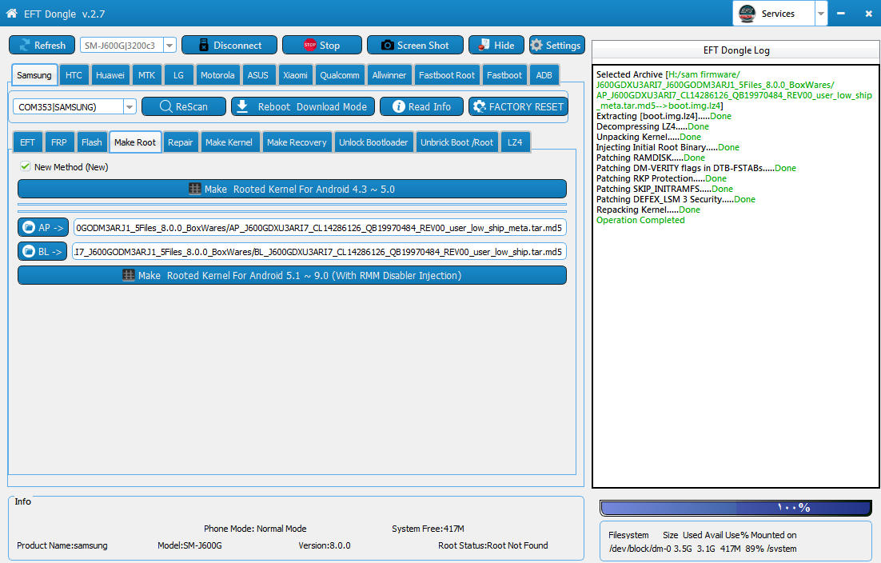Click the 100% progress bar

pos(736,507)
